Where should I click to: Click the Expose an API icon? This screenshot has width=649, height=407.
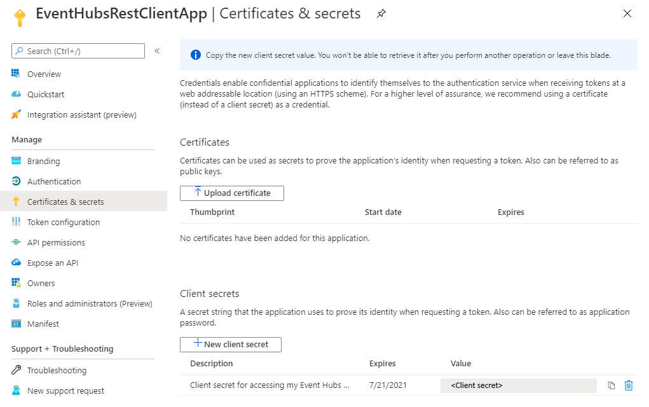pos(16,263)
